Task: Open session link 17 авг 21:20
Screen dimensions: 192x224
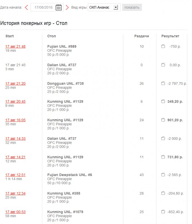Action: [15, 83]
